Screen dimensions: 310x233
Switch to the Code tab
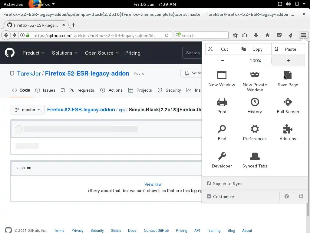(21, 90)
